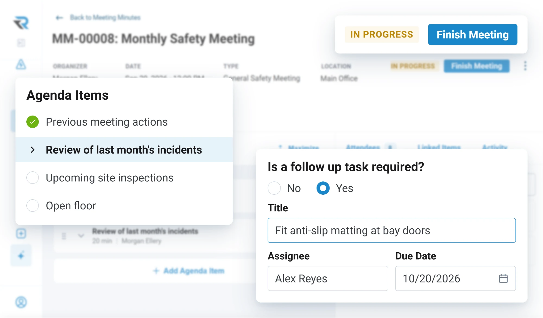Mark Upcoming site inspections as complete
Screen dimensions: 543x318
click(33, 178)
